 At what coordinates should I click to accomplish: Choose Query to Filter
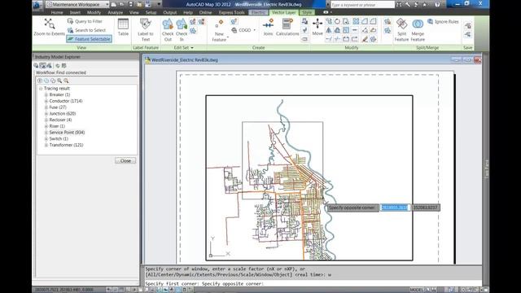pos(85,21)
